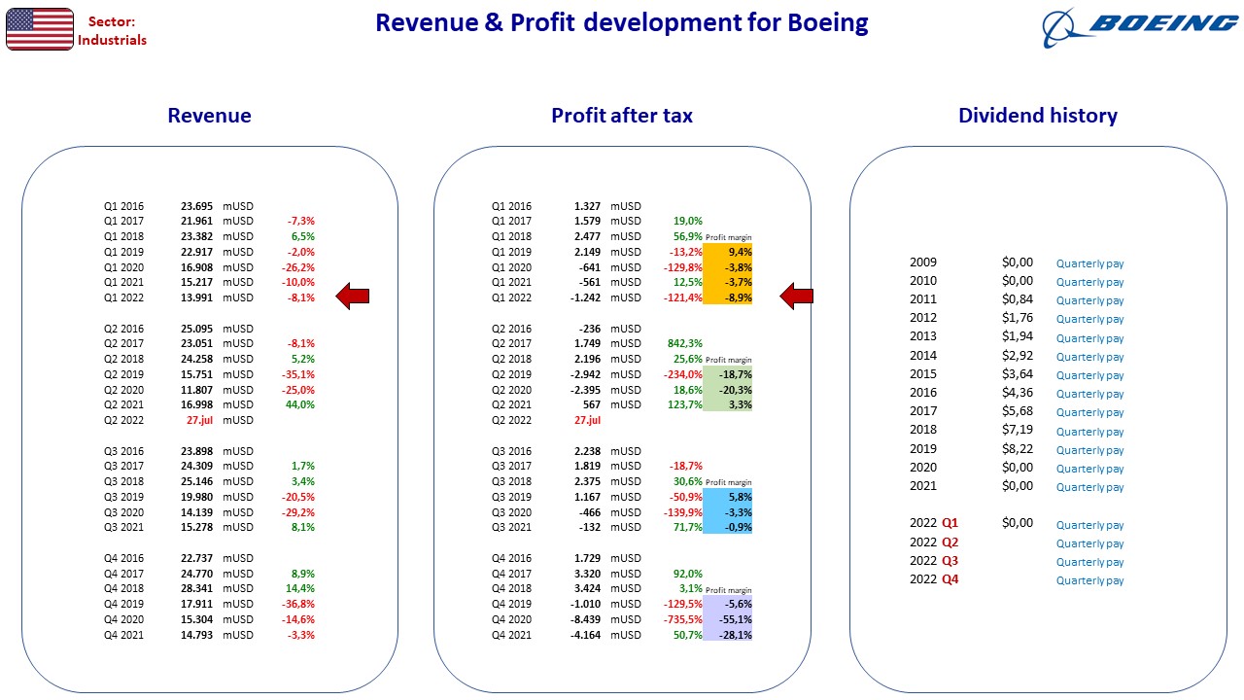Click the lavender profit margin cell -28,1%
This screenshot has height=700, width=1244.
[x=727, y=635]
